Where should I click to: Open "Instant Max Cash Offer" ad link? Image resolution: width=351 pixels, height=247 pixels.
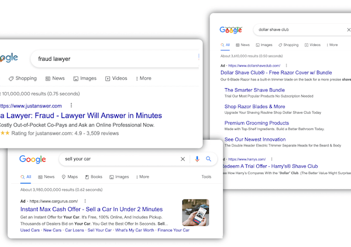[x=91, y=209]
